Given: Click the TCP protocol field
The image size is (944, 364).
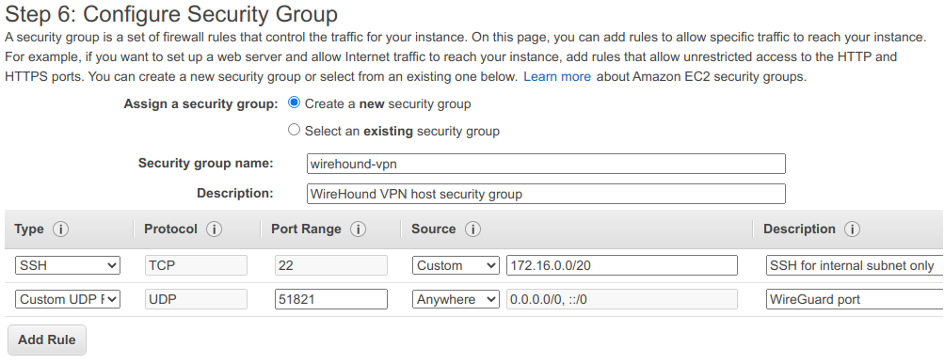Looking at the screenshot, I should (197, 265).
